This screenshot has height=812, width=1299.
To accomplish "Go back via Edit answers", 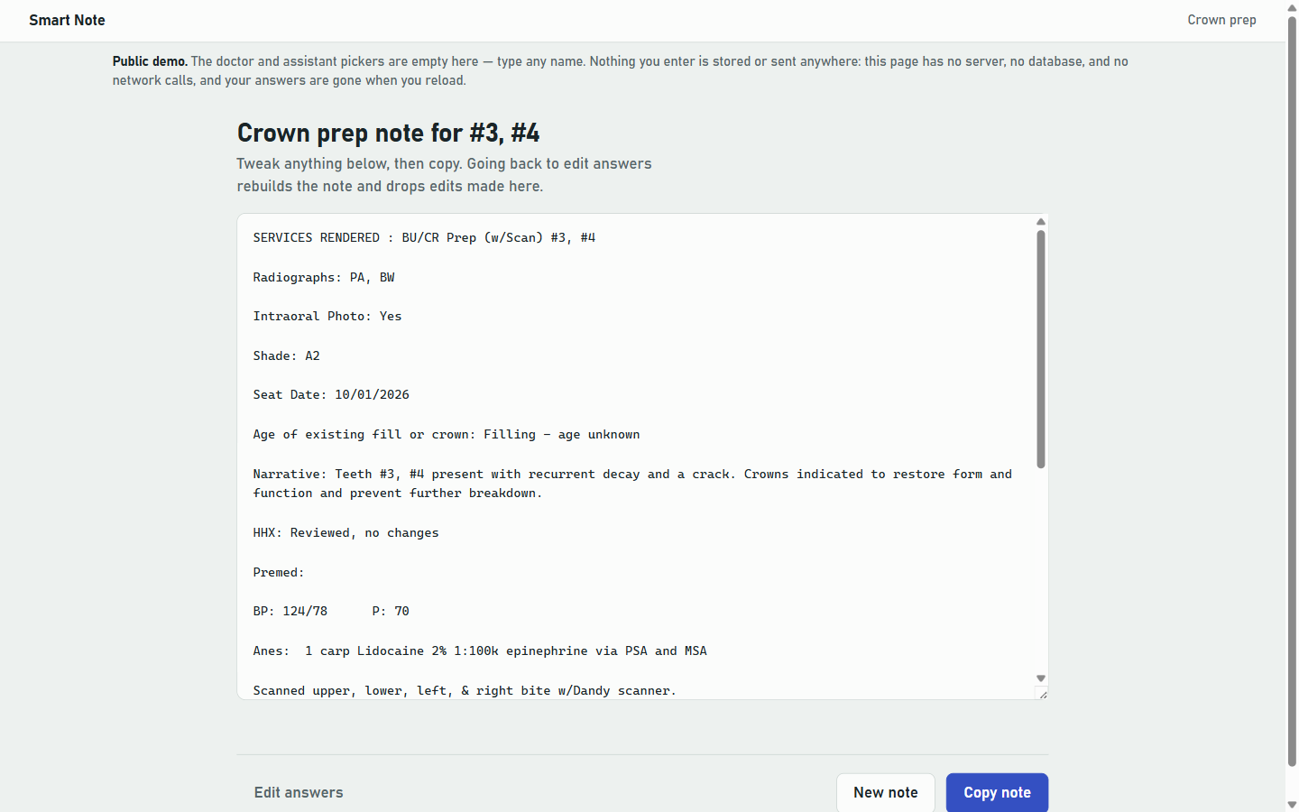I will [x=299, y=792].
